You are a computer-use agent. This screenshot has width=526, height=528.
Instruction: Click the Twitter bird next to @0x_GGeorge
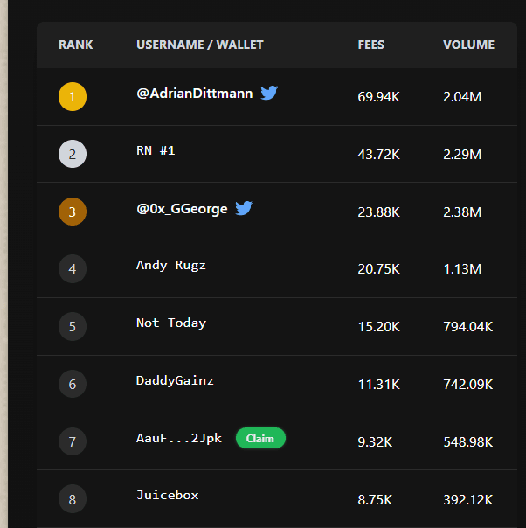click(244, 208)
